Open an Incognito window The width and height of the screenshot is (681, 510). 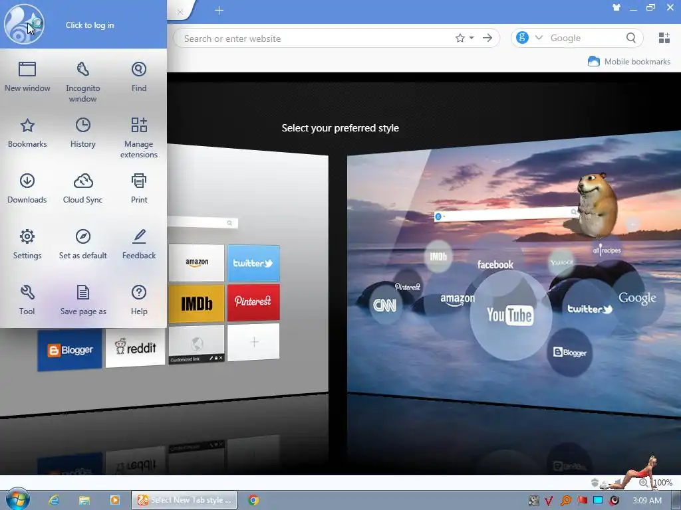tap(82, 82)
